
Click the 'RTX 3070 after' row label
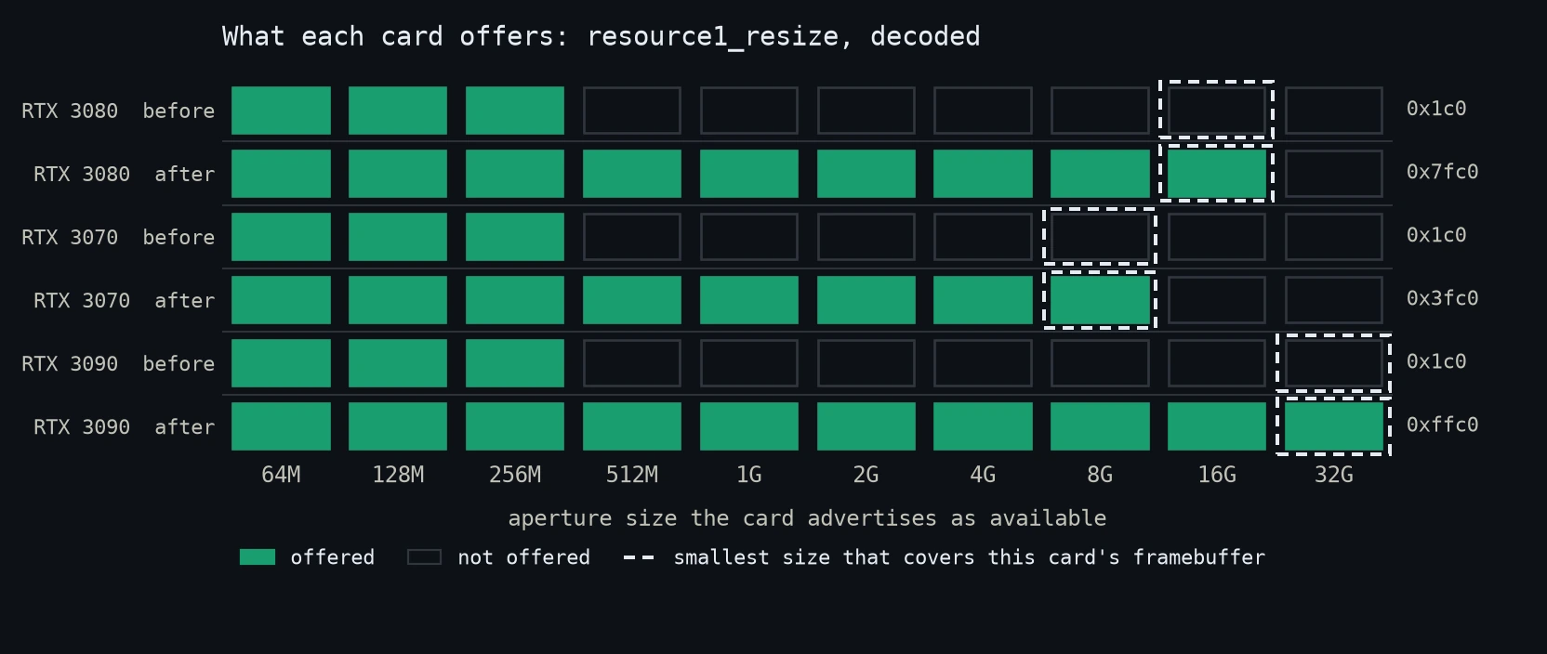124,300
